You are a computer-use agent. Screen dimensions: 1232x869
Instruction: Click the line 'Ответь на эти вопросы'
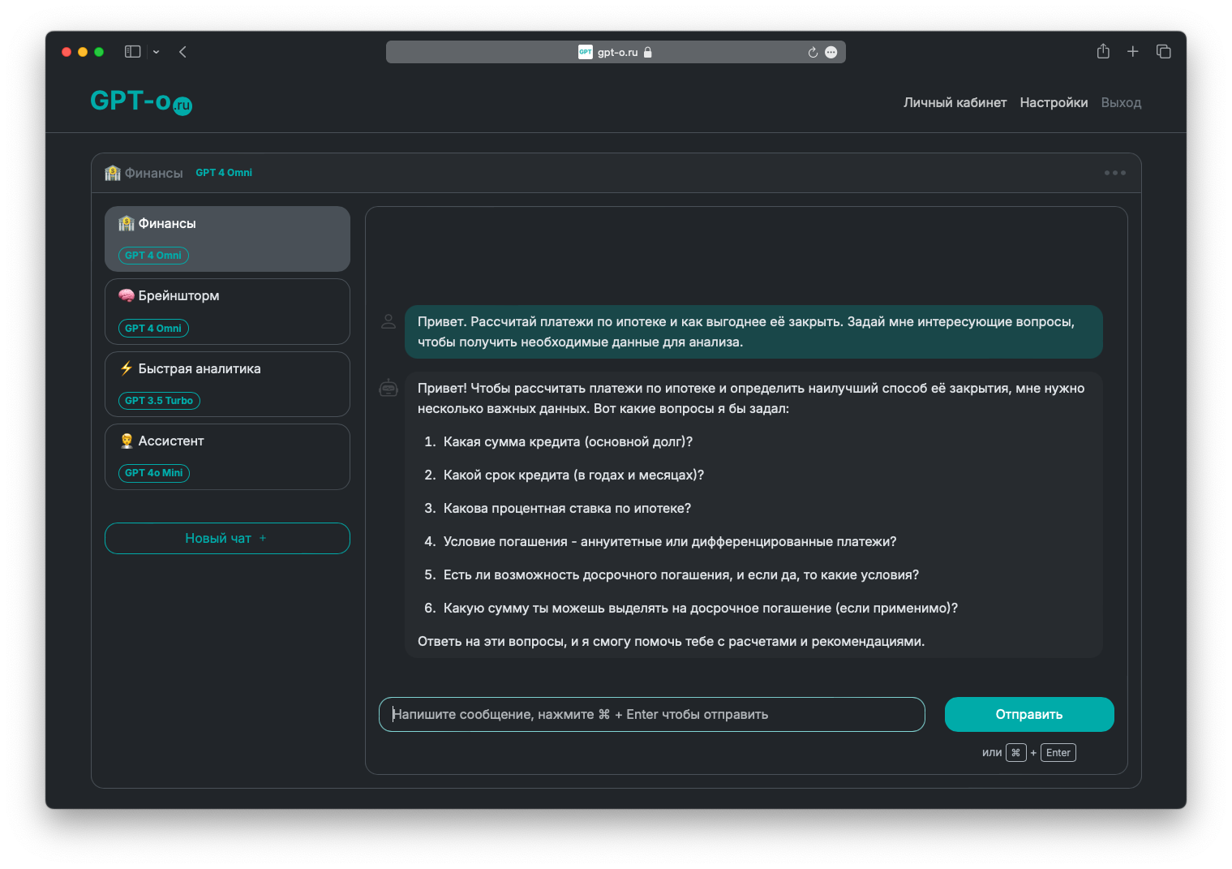click(x=671, y=642)
